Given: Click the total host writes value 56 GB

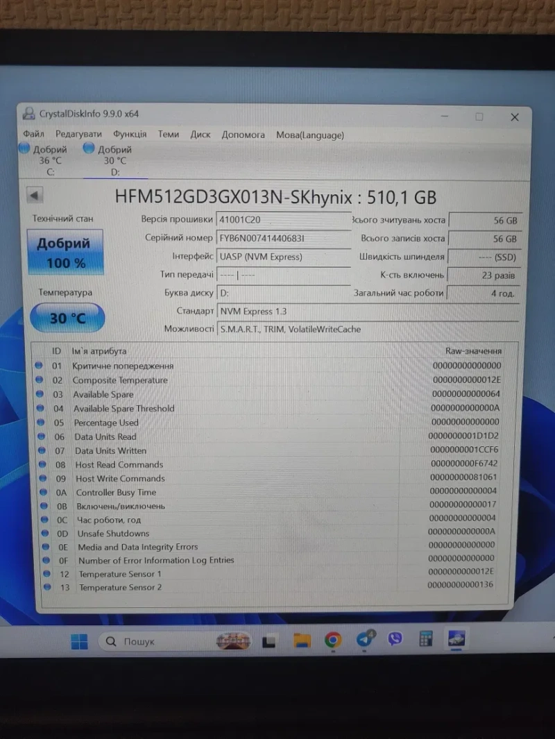Looking at the screenshot, I should pos(484,239).
